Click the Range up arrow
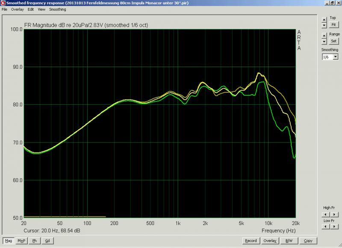Viewport: 342px width, 248px height. tap(324, 35)
